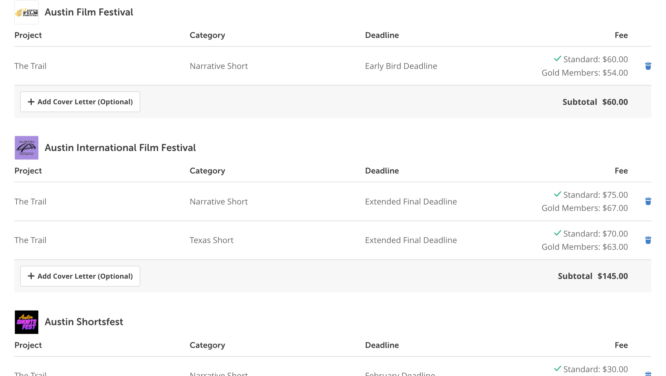Add cover letter for Austin Film Festival
This screenshot has height=376, width=666.
pyautogui.click(x=80, y=102)
